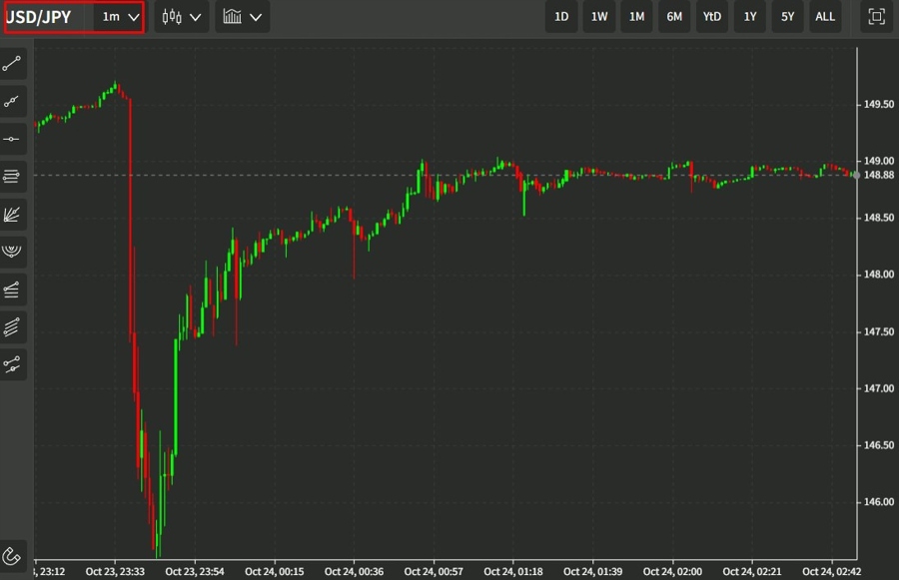
Task: Expand the 1m timeframe dropdown
Action: click(118, 16)
